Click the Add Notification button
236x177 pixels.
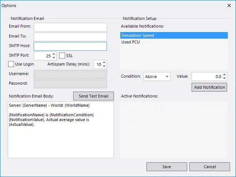pos(209,87)
